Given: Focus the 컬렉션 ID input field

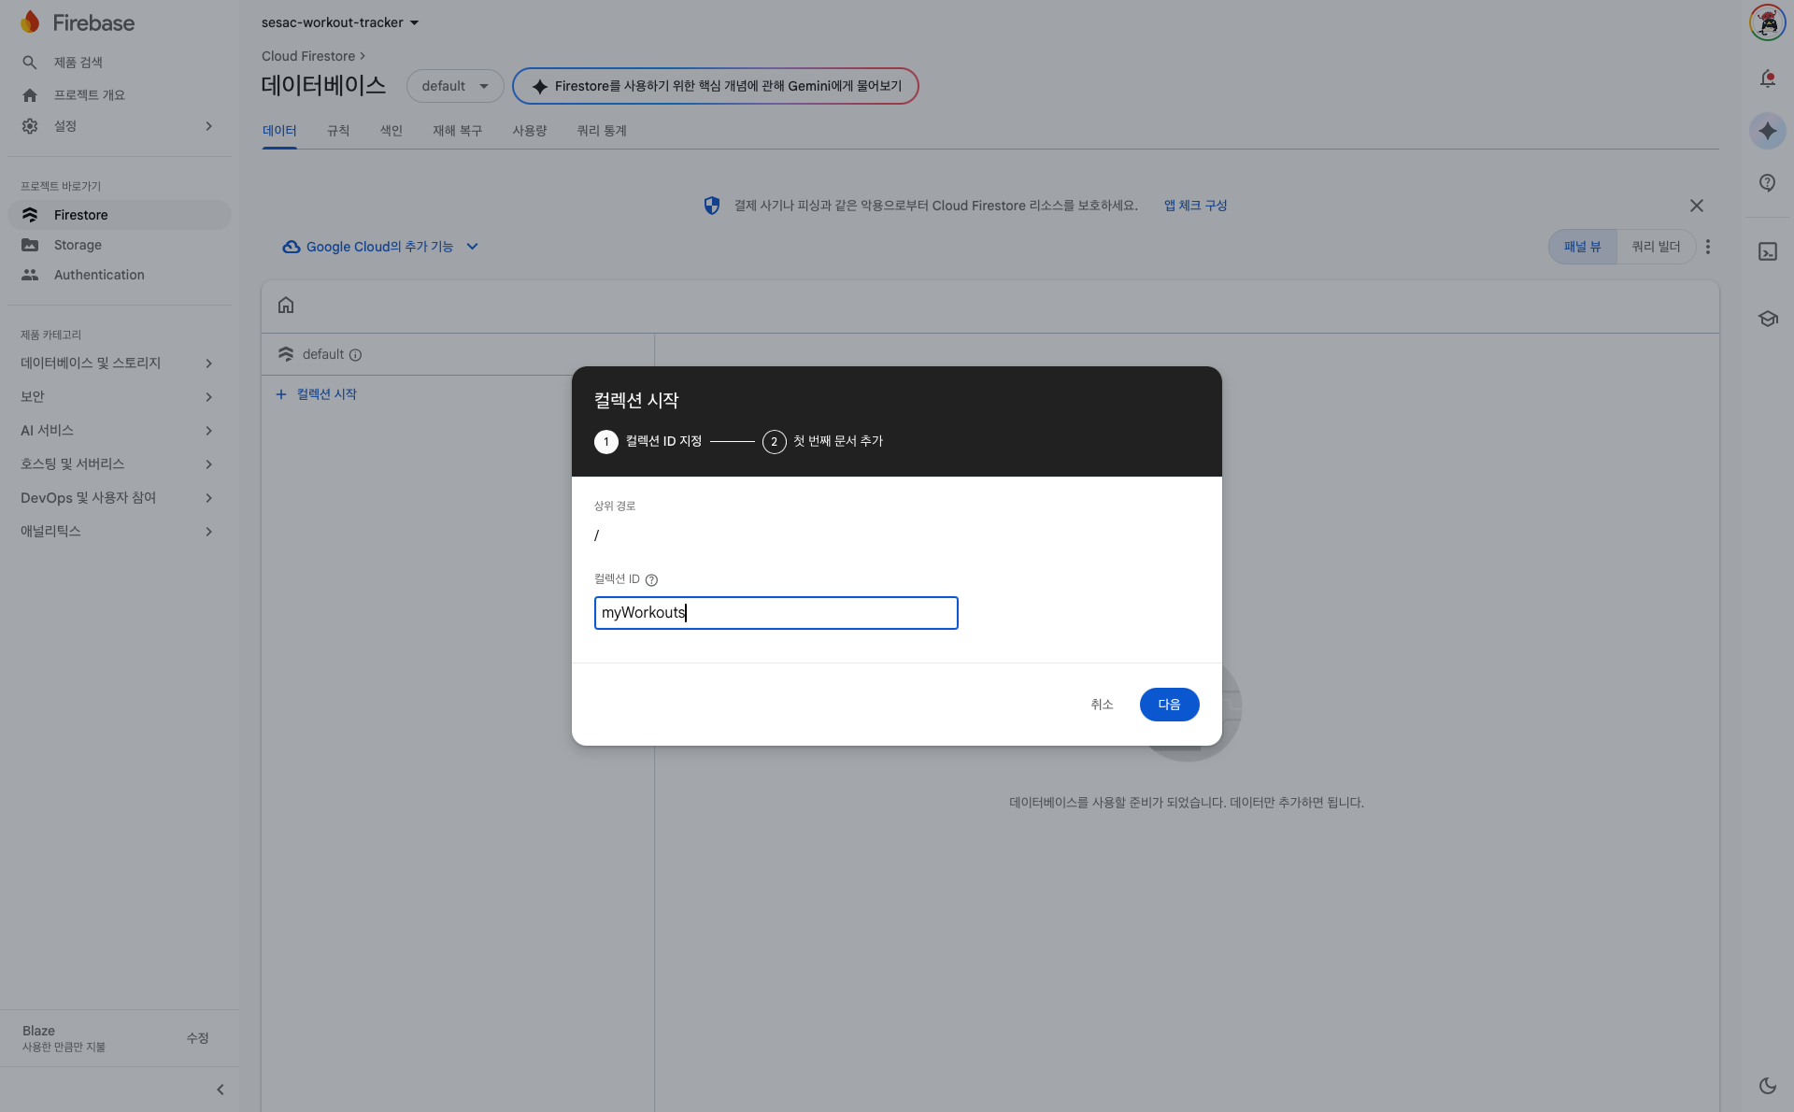Looking at the screenshot, I should coord(776,613).
